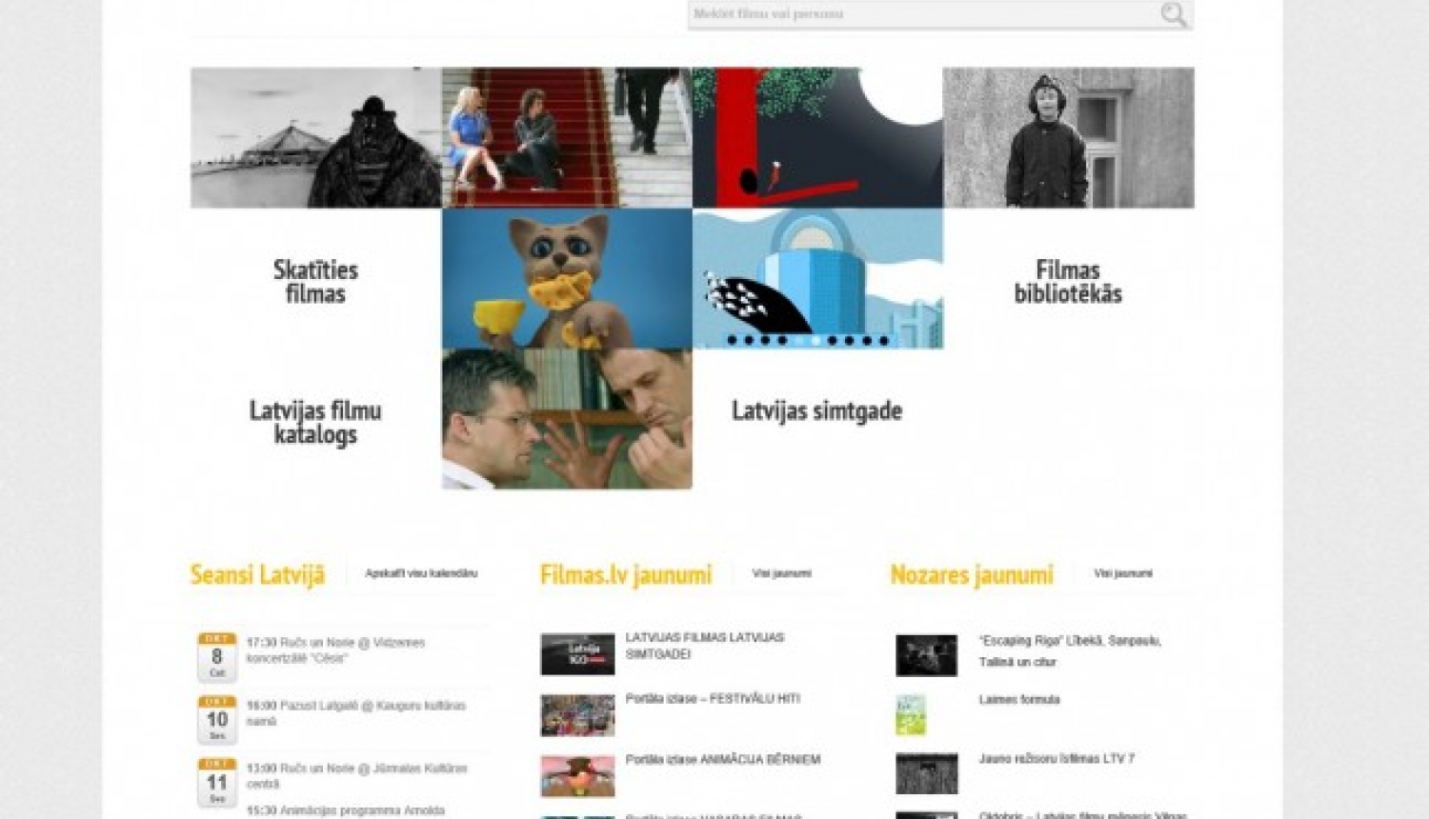Image resolution: width=1429 pixels, height=819 pixels.
Task: Open the 15:30 Animācijas programma event
Action: point(346,810)
